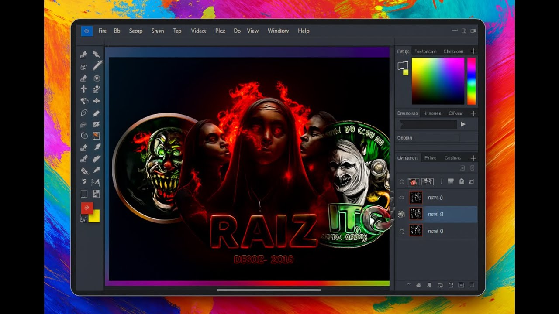Expand the middle panel with its plus icon

[473, 113]
